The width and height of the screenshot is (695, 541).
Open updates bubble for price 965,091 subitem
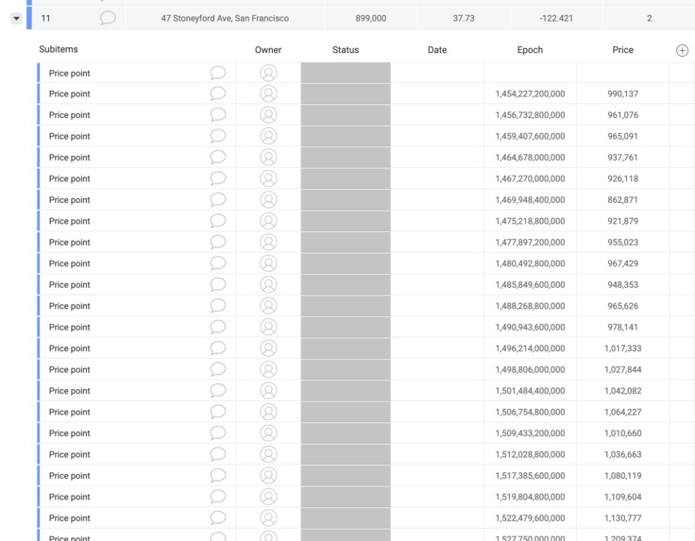click(217, 137)
